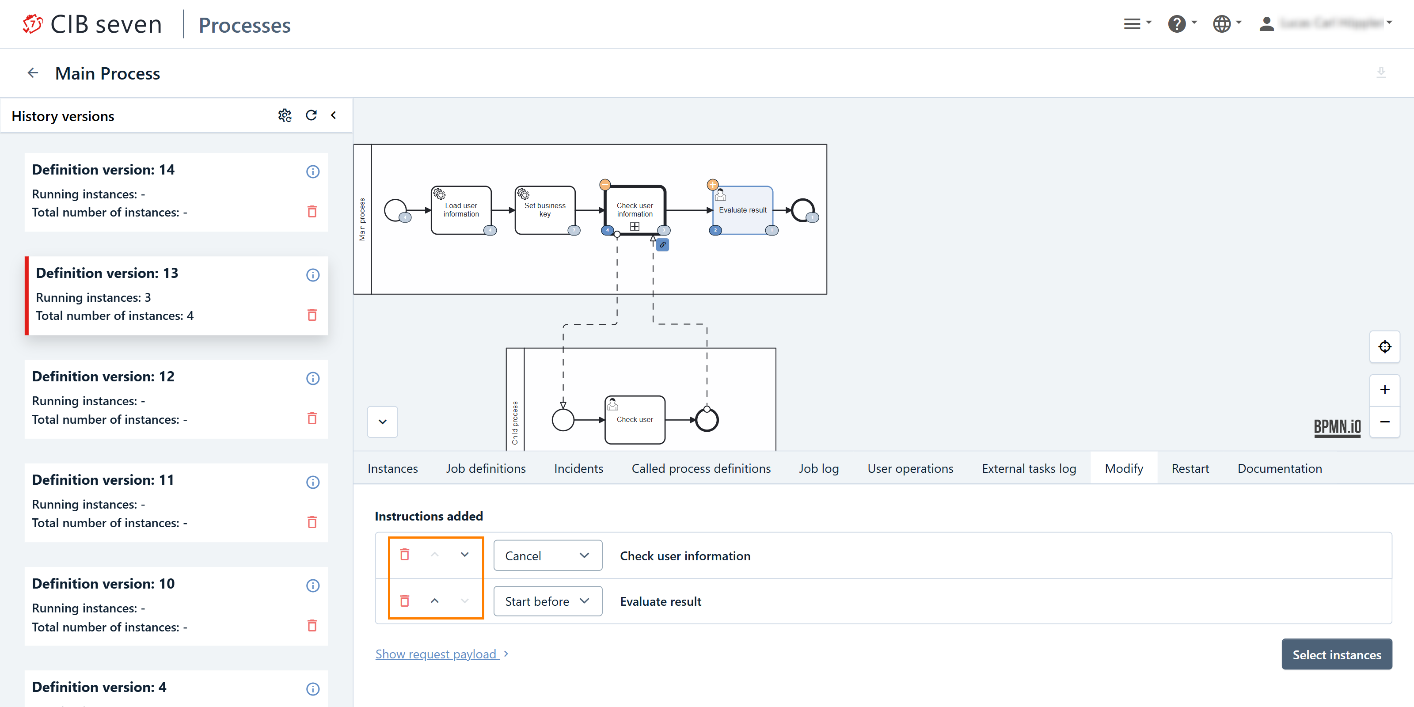Open the Start before instruction dropdown
1414x707 pixels.
click(547, 601)
